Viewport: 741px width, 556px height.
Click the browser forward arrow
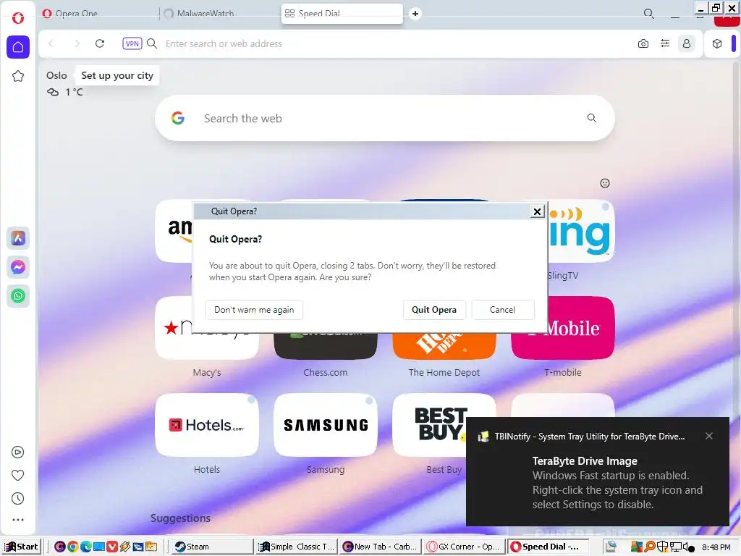click(x=77, y=43)
